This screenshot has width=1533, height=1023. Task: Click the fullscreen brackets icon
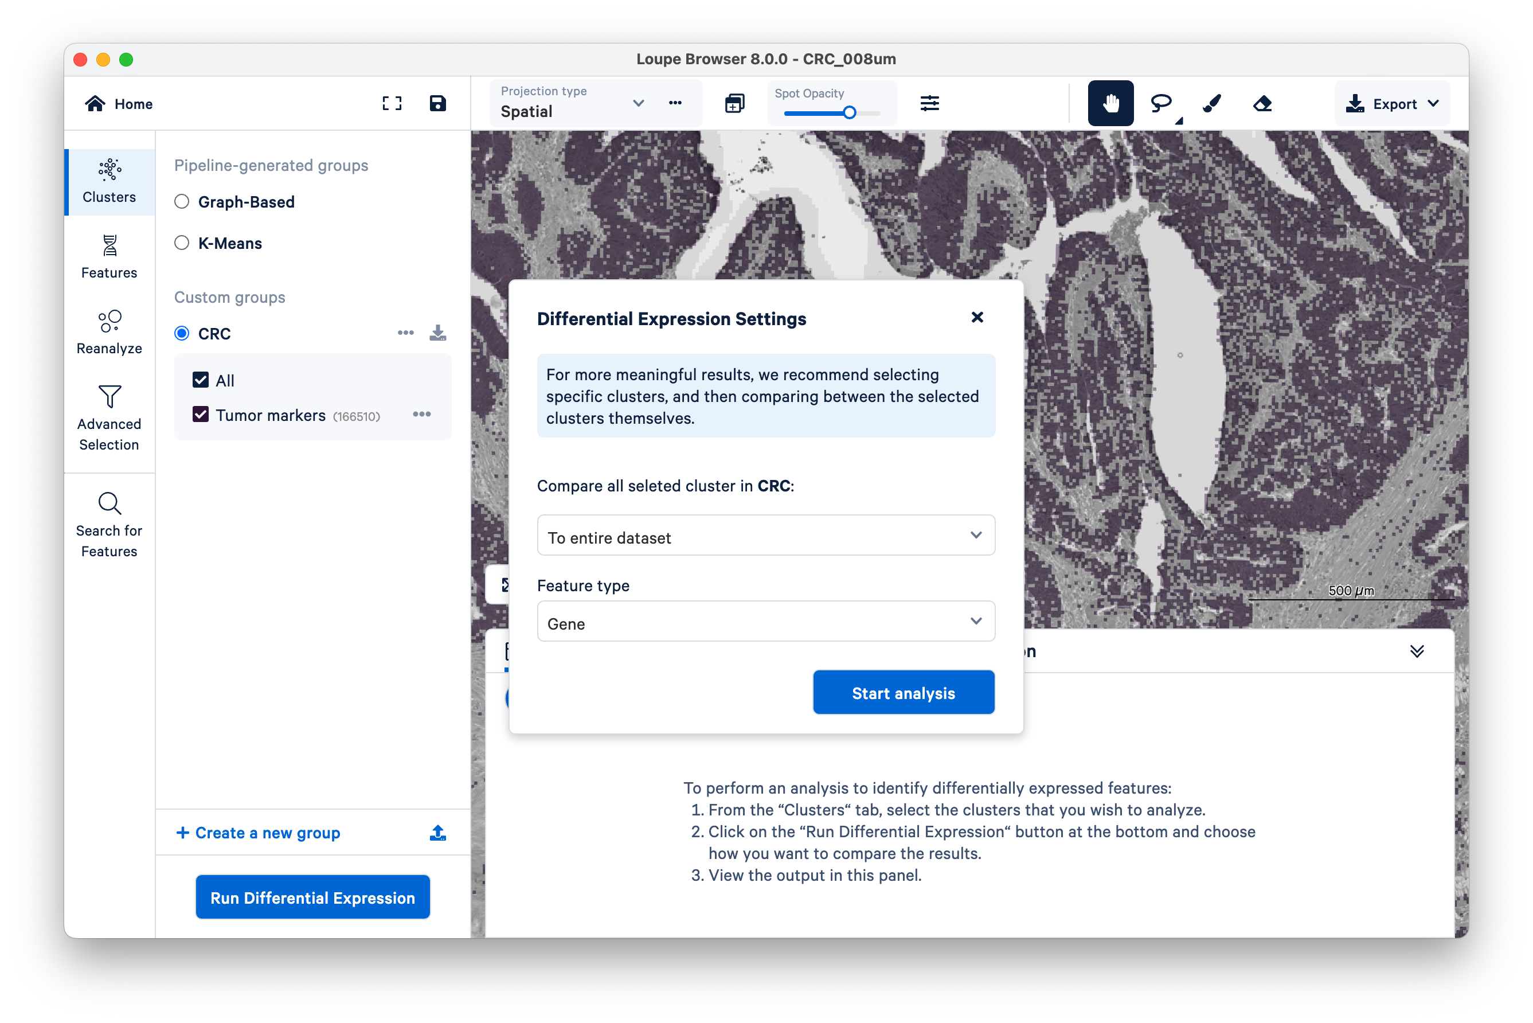(x=392, y=103)
